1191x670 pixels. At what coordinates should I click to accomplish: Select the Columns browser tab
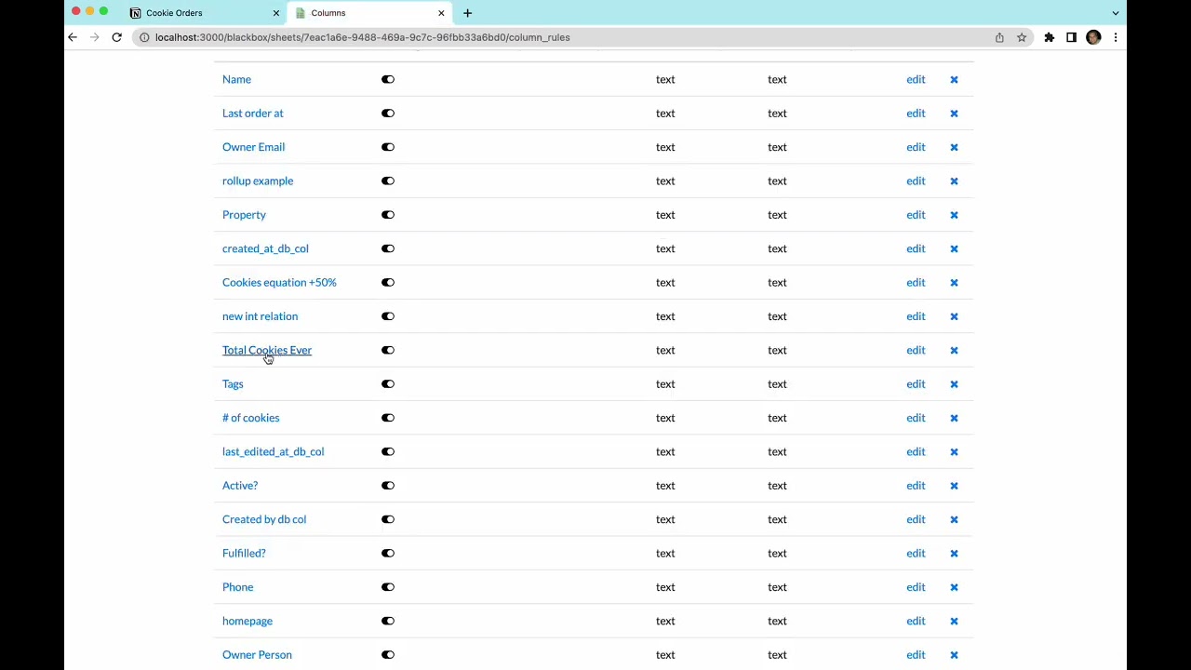pos(369,13)
